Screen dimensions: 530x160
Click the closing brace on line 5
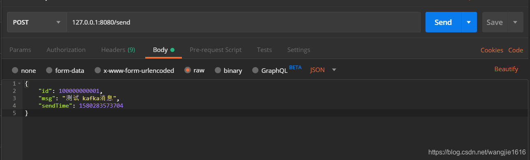[27, 113]
